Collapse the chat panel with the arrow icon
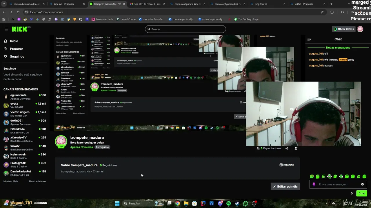The image size is (371, 208). point(309,39)
